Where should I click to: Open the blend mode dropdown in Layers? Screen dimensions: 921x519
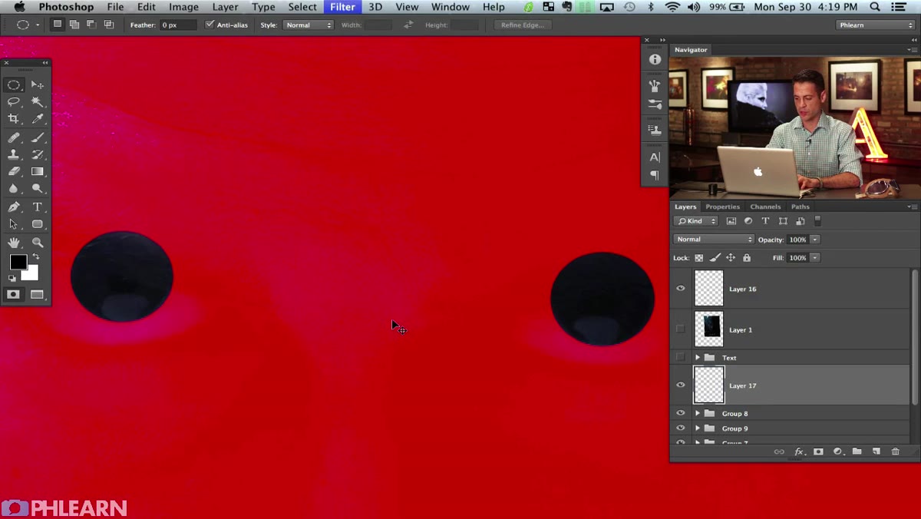tap(714, 240)
